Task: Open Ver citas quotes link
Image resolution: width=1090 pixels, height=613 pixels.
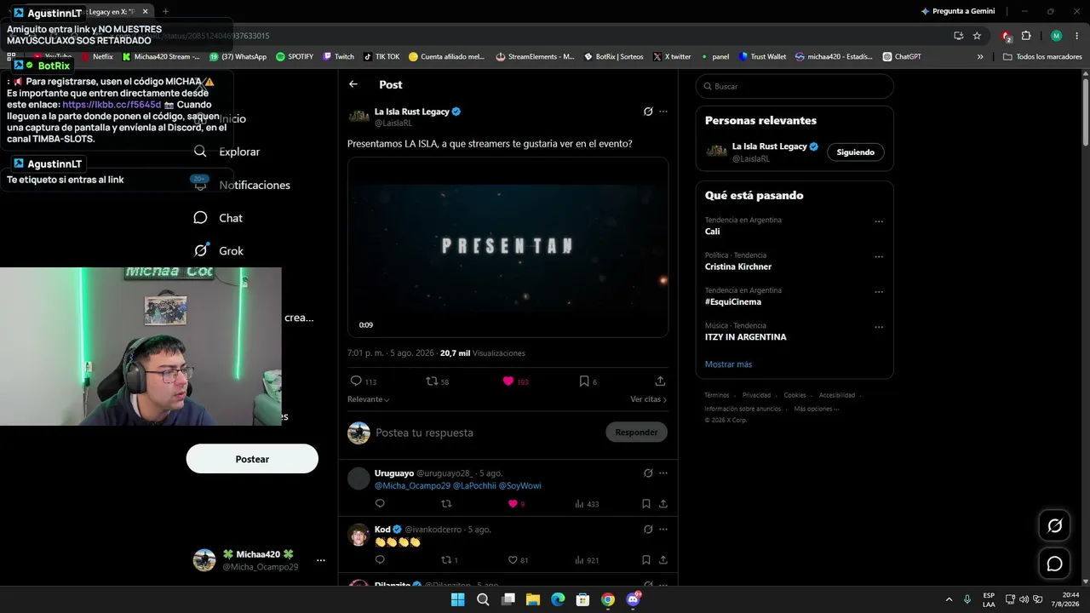Action: [649, 399]
